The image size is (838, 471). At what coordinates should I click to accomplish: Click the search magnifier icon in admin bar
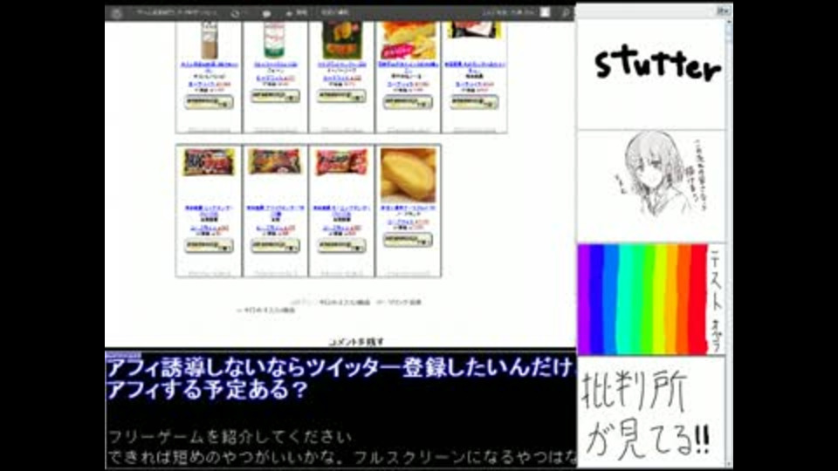(x=565, y=12)
